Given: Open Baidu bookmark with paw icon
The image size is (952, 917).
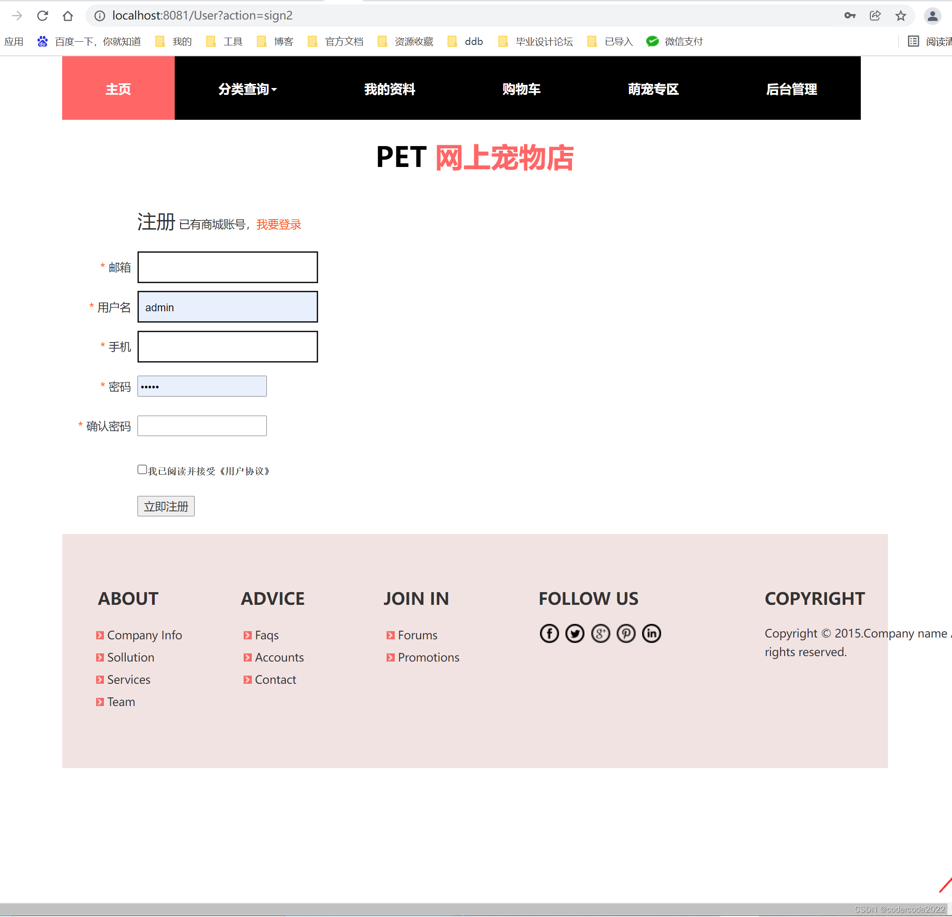Looking at the screenshot, I should 89,42.
